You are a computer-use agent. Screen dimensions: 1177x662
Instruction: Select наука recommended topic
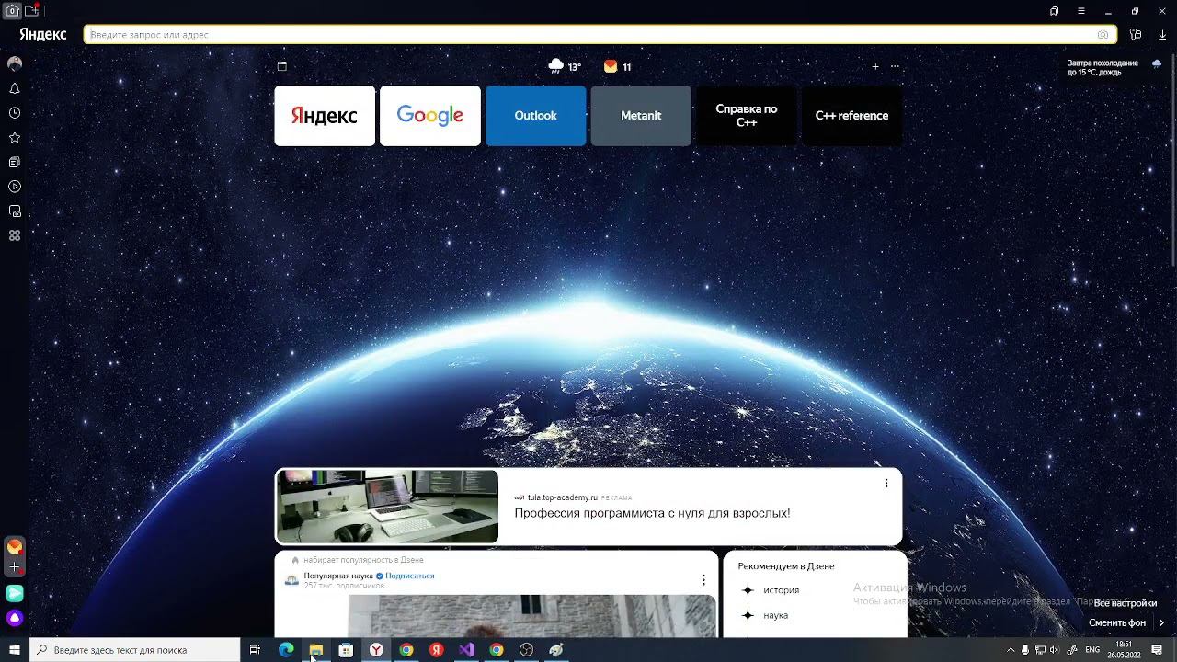tap(775, 615)
